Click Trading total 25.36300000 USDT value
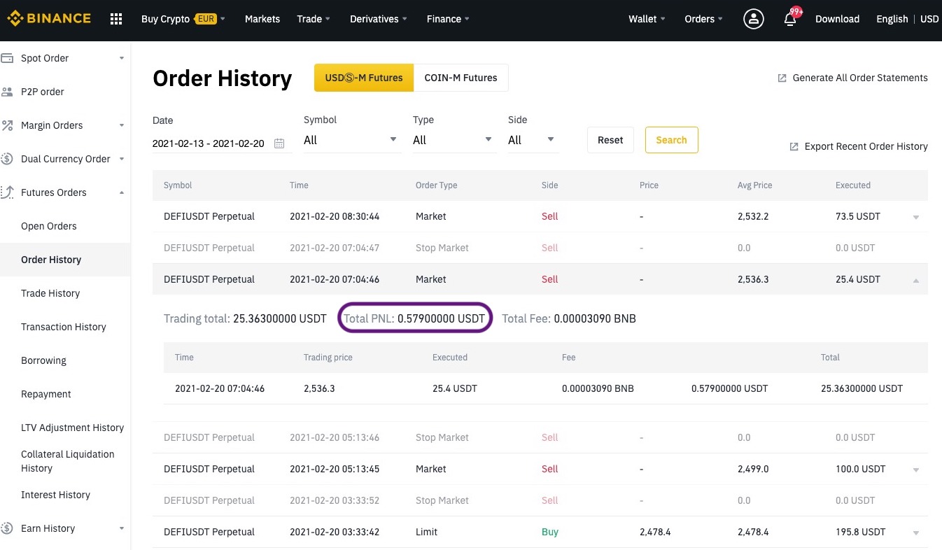 click(x=245, y=318)
